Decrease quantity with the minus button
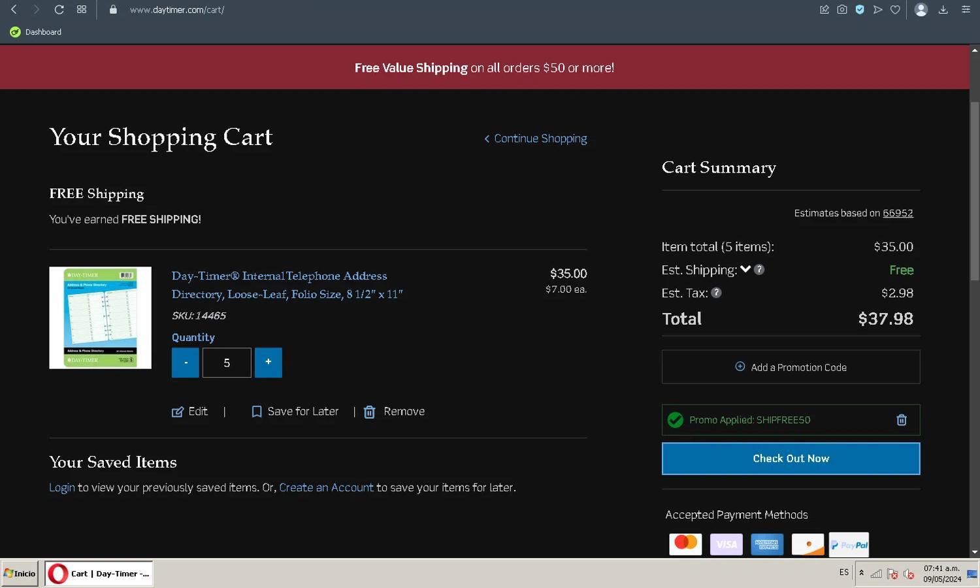Screen dimensions: 980x588 (186, 363)
